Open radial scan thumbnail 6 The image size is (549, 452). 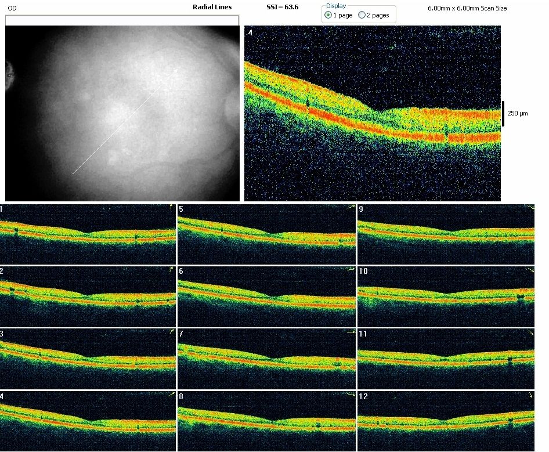click(x=266, y=296)
